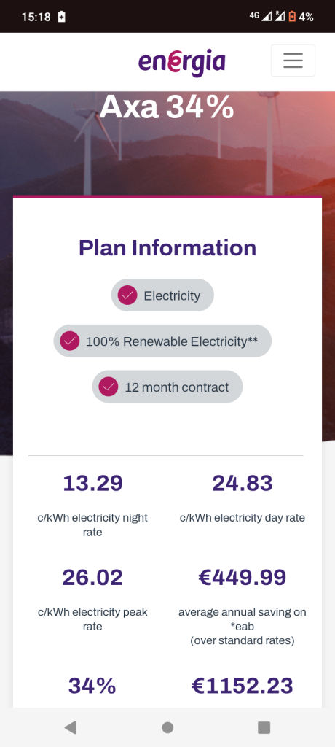335x747 pixels.
Task: Tap the €1152.23 amount
Action: [243, 686]
